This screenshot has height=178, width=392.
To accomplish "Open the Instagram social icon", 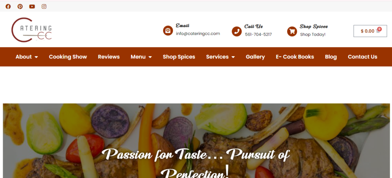I will pyautogui.click(x=44, y=7).
